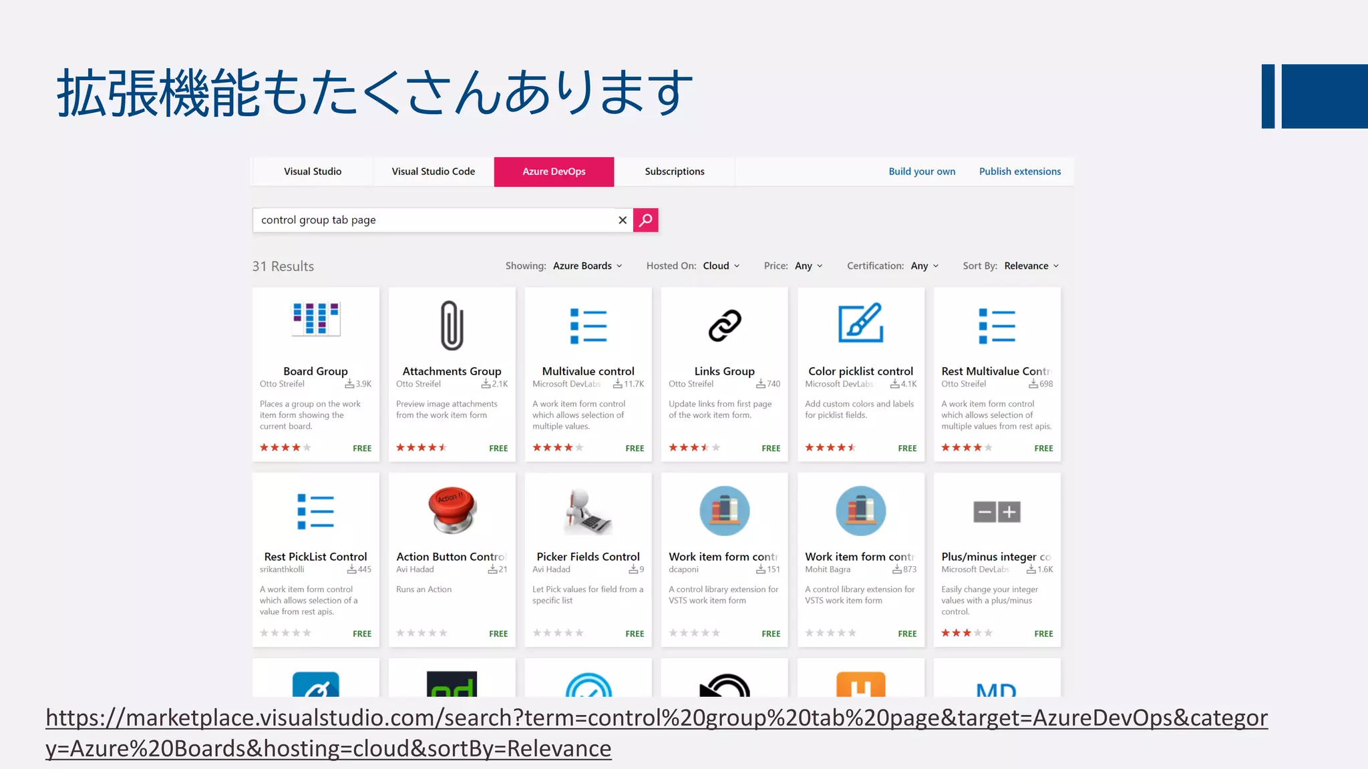The image size is (1368, 769).
Task: Click the Action Button Control red button icon
Action: point(452,510)
